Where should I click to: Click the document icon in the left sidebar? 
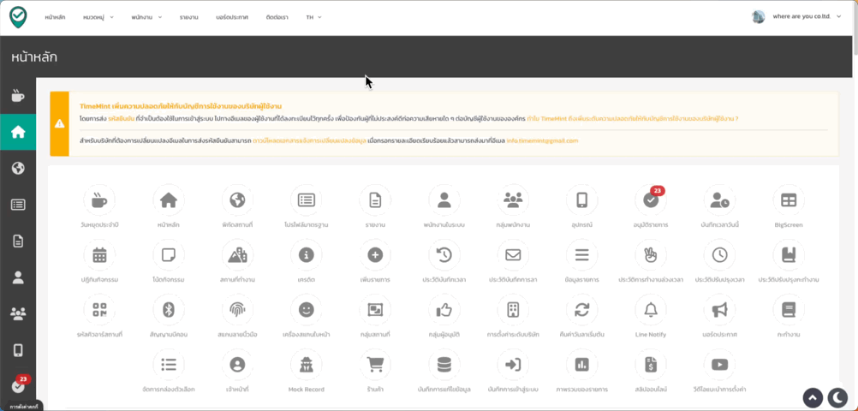(x=18, y=241)
